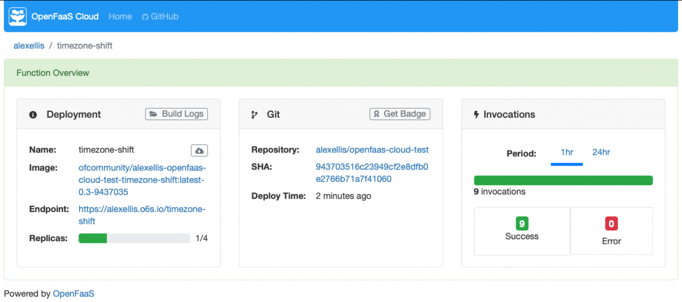Screen dimensions: 682x302
Task: Click the OpenFaaS whale logo icon
Action: [18, 16]
